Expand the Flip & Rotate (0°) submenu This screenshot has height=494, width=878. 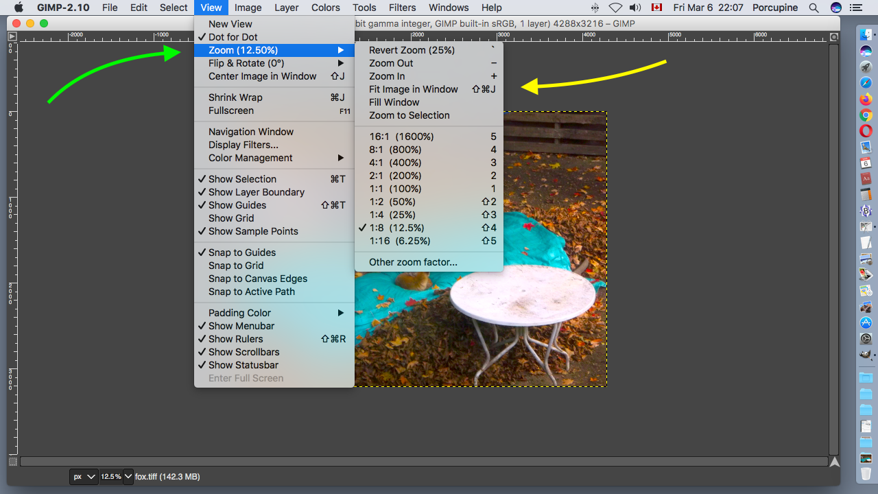click(x=274, y=63)
